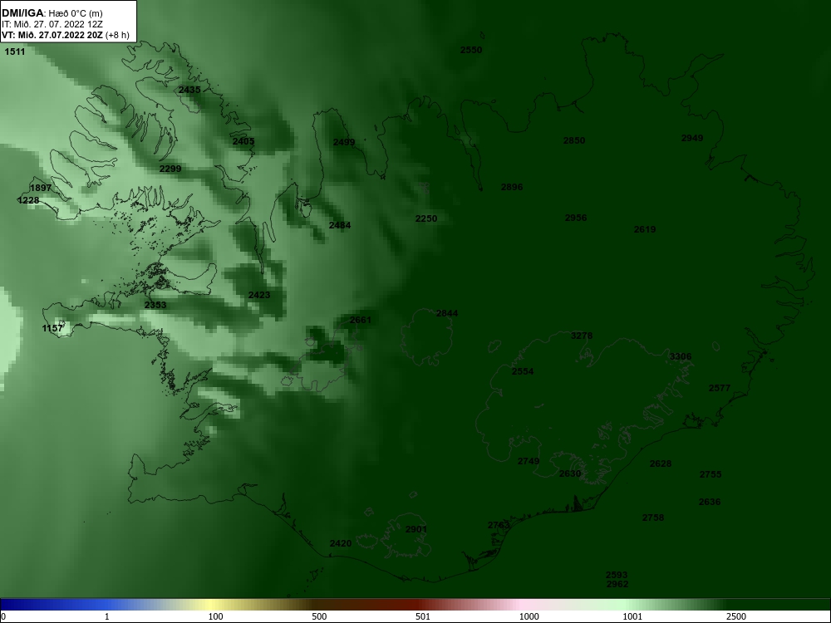Click the '0' tick on the color scale
Image resolution: width=831 pixels, height=623 pixels.
pyautogui.click(x=3, y=616)
